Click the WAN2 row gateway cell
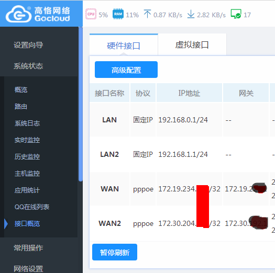The width and height of the screenshot is (275, 273). pyautogui.click(x=246, y=223)
